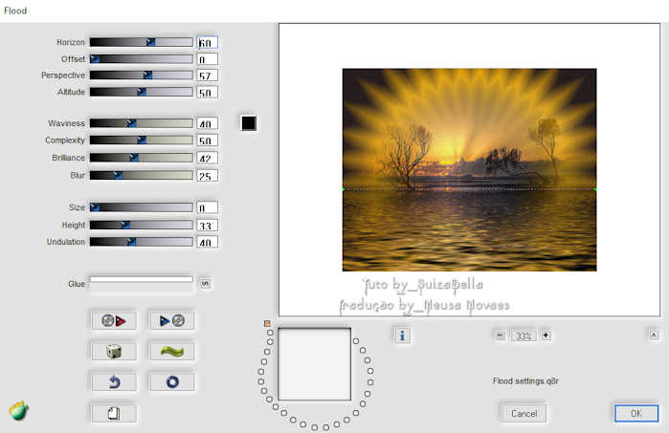Click the Glue mode 'S' button
The width and height of the screenshot is (669, 433).
(205, 284)
